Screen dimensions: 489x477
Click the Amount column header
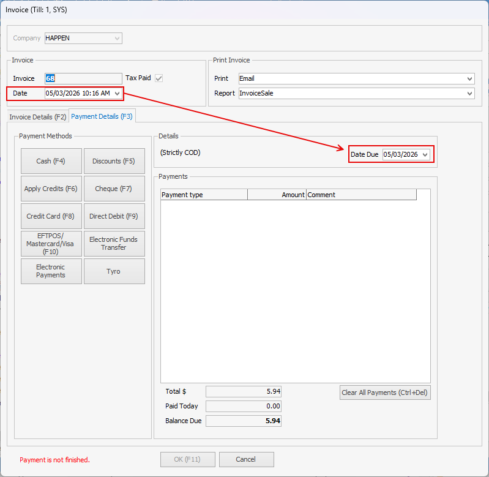(x=277, y=195)
